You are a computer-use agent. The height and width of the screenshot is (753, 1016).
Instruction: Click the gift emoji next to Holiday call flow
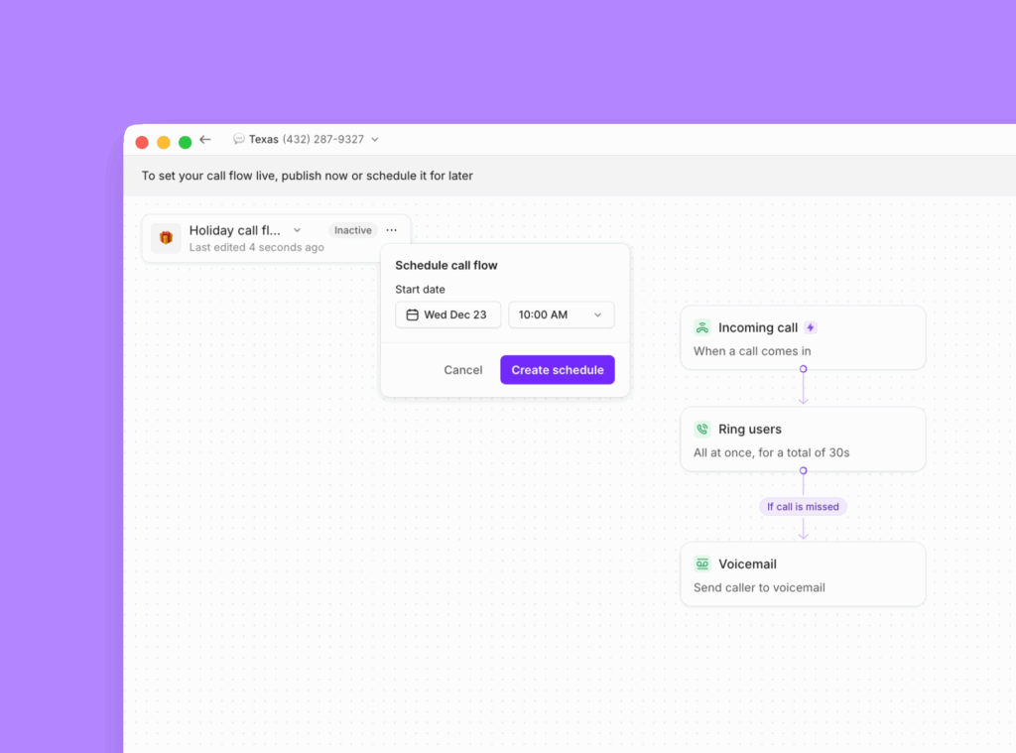coord(165,238)
